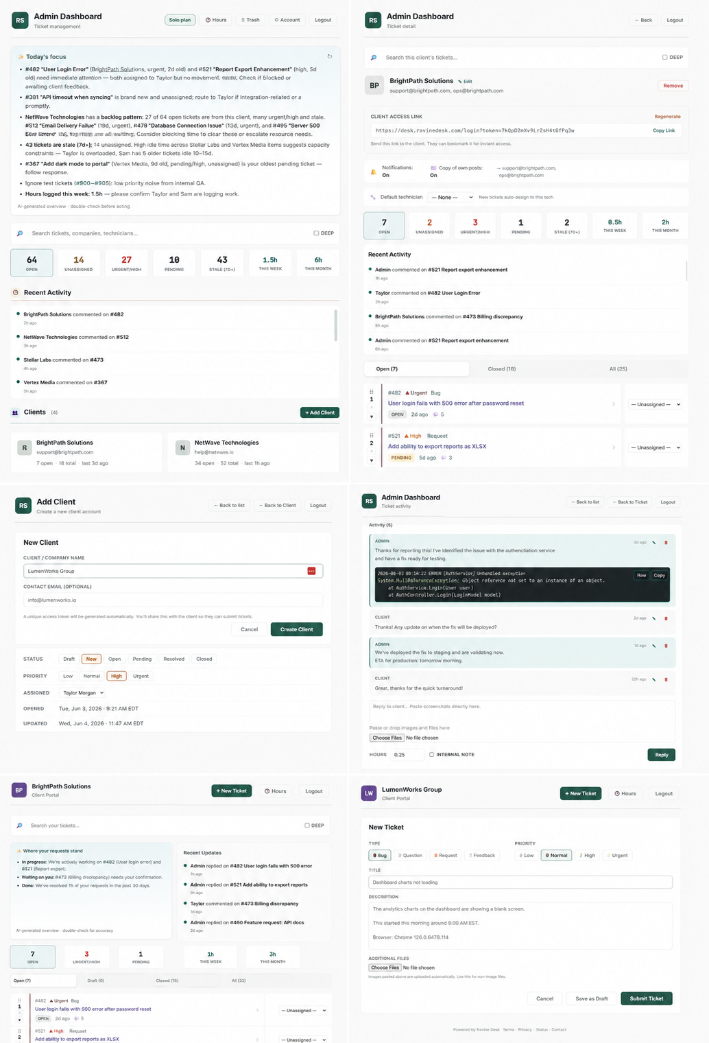The width and height of the screenshot is (709, 1043).
Task: Switch to Closed (18) tab in ticket detail
Action: click(502, 369)
